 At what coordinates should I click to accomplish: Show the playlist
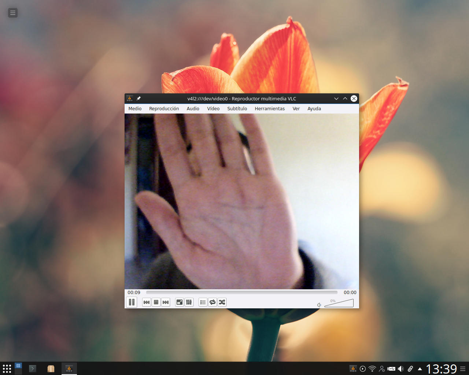[203, 302]
